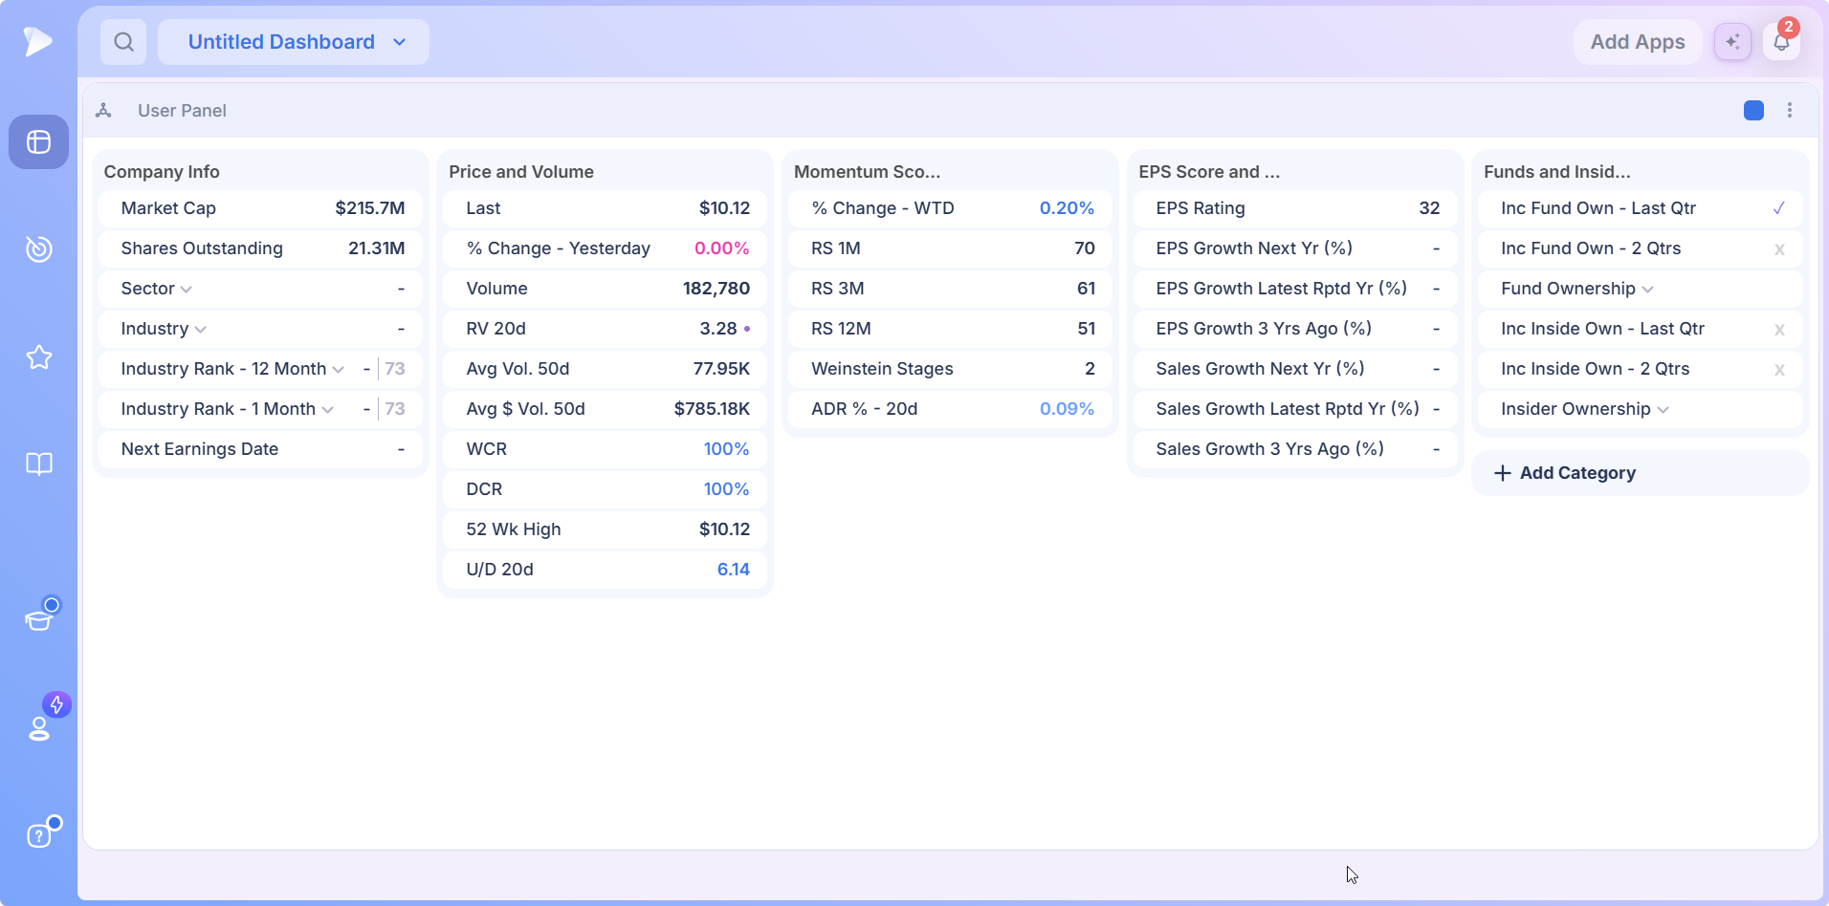Click the RS 12M row
Viewport: 1829px width, 906px height.
pos(951,329)
